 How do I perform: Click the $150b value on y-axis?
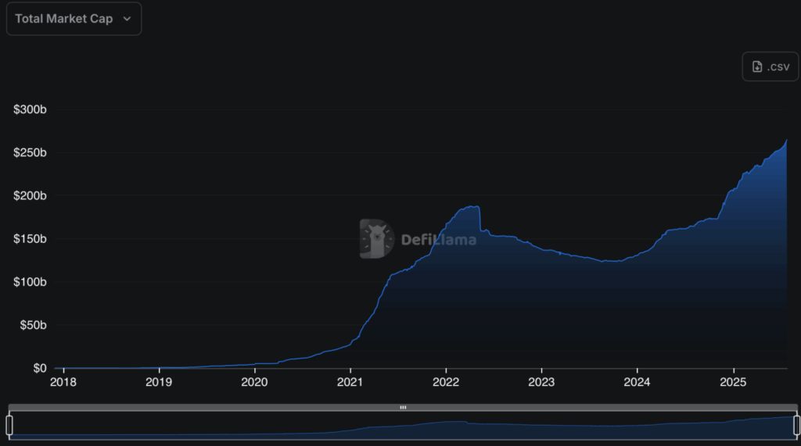31,239
